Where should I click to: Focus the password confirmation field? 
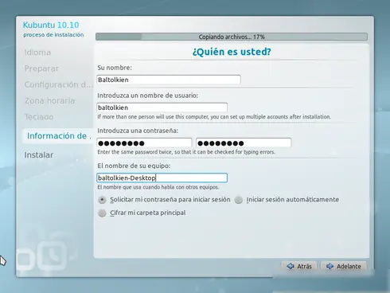244,143
